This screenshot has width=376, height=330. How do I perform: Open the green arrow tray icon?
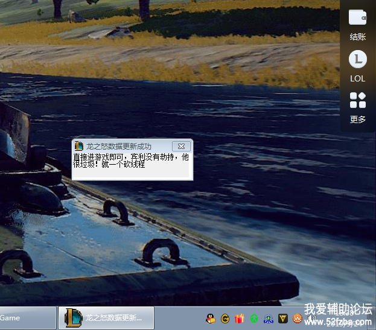254,319
